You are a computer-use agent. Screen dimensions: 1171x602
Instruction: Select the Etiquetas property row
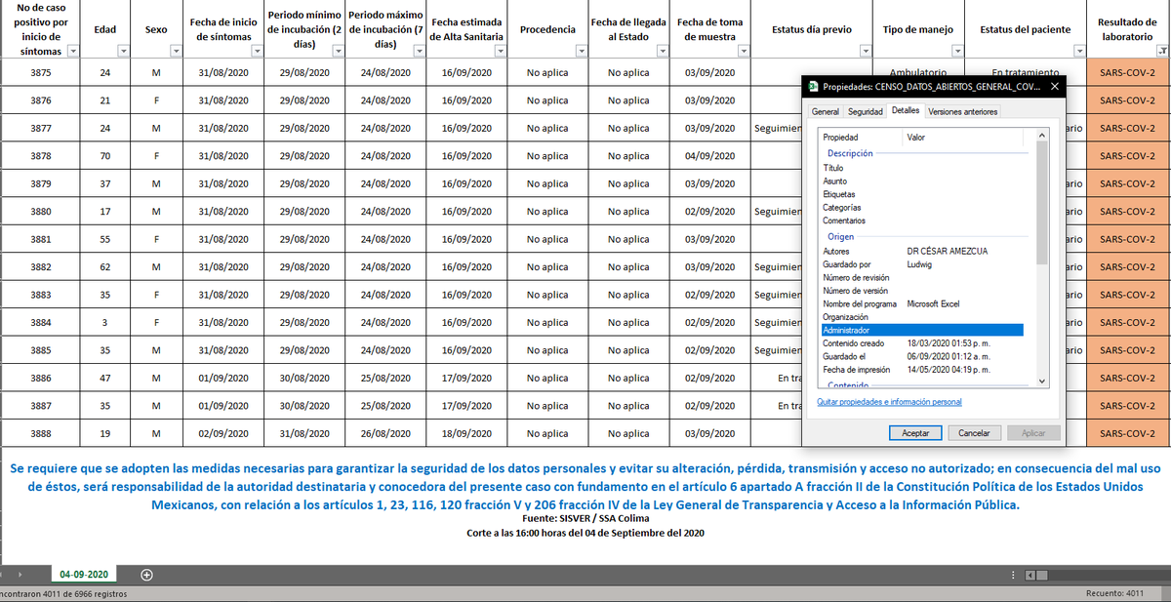tap(922, 194)
